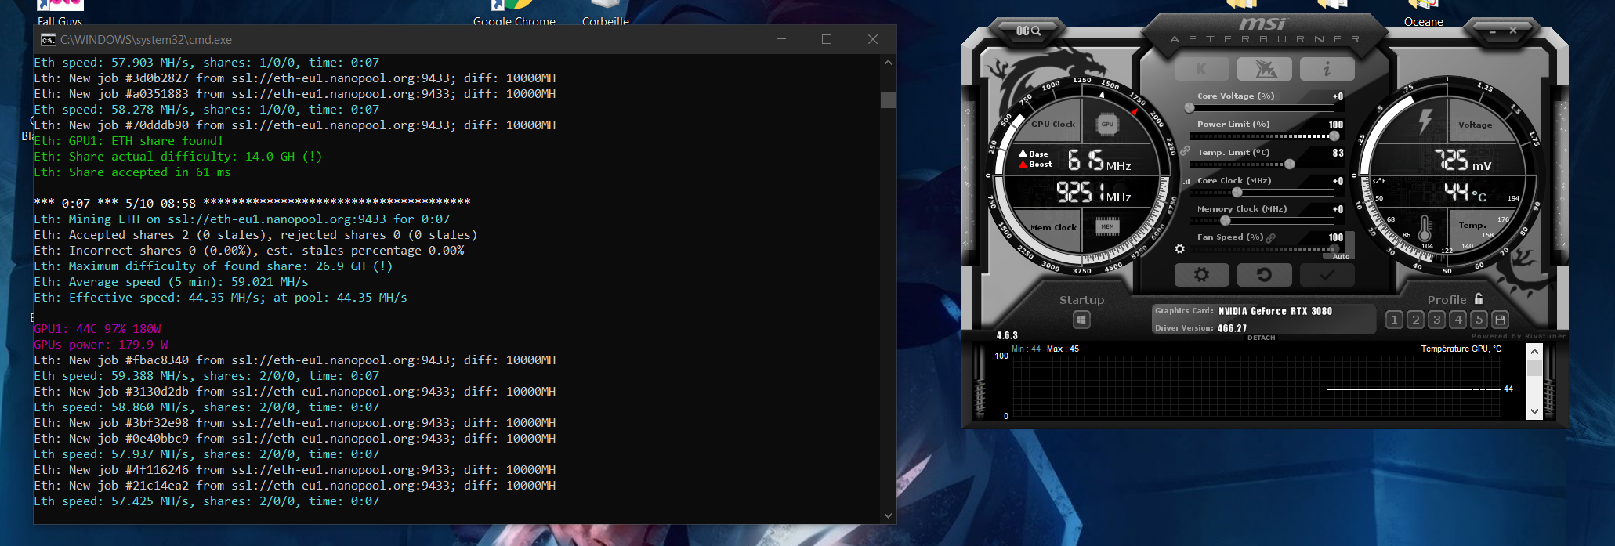Select profile slot 4
Image resolution: width=1615 pixels, height=546 pixels.
(x=1457, y=320)
